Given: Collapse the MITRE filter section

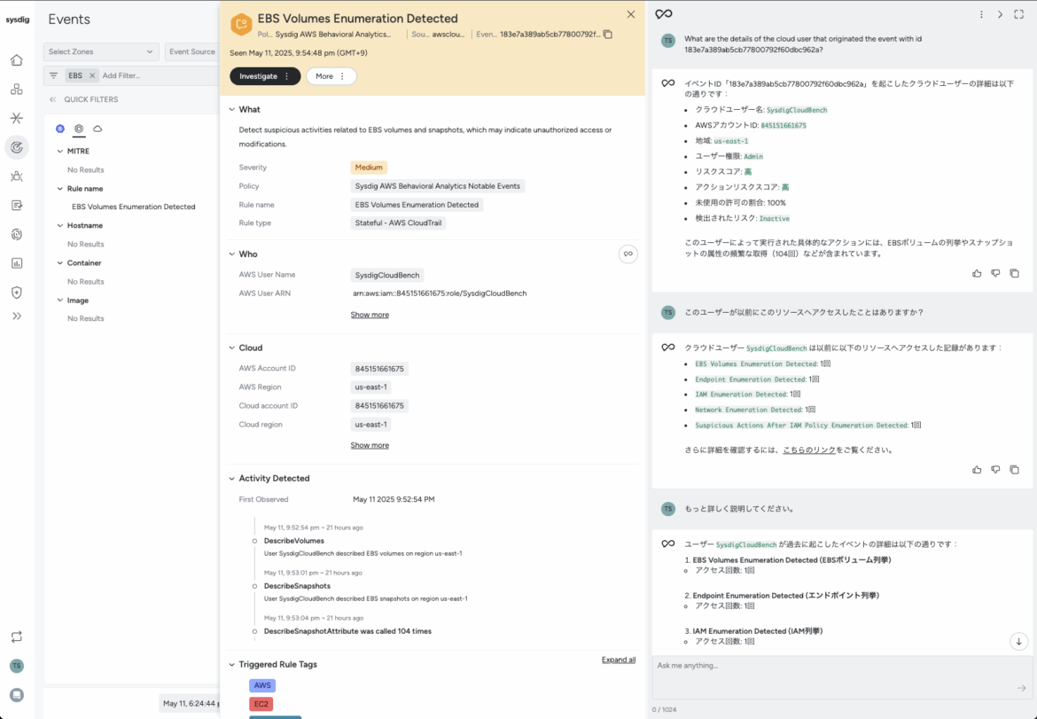Looking at the screenshot, I should coord(60,151).
